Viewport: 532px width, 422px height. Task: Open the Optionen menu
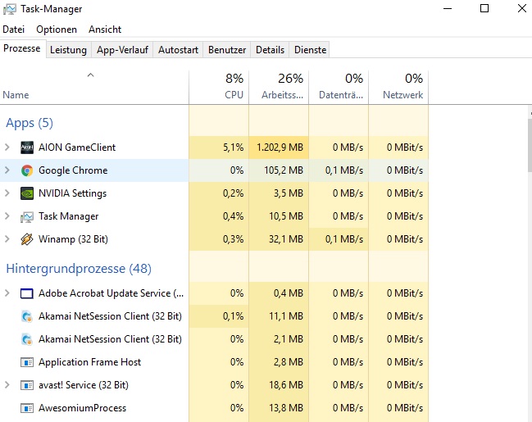[57, 29]
